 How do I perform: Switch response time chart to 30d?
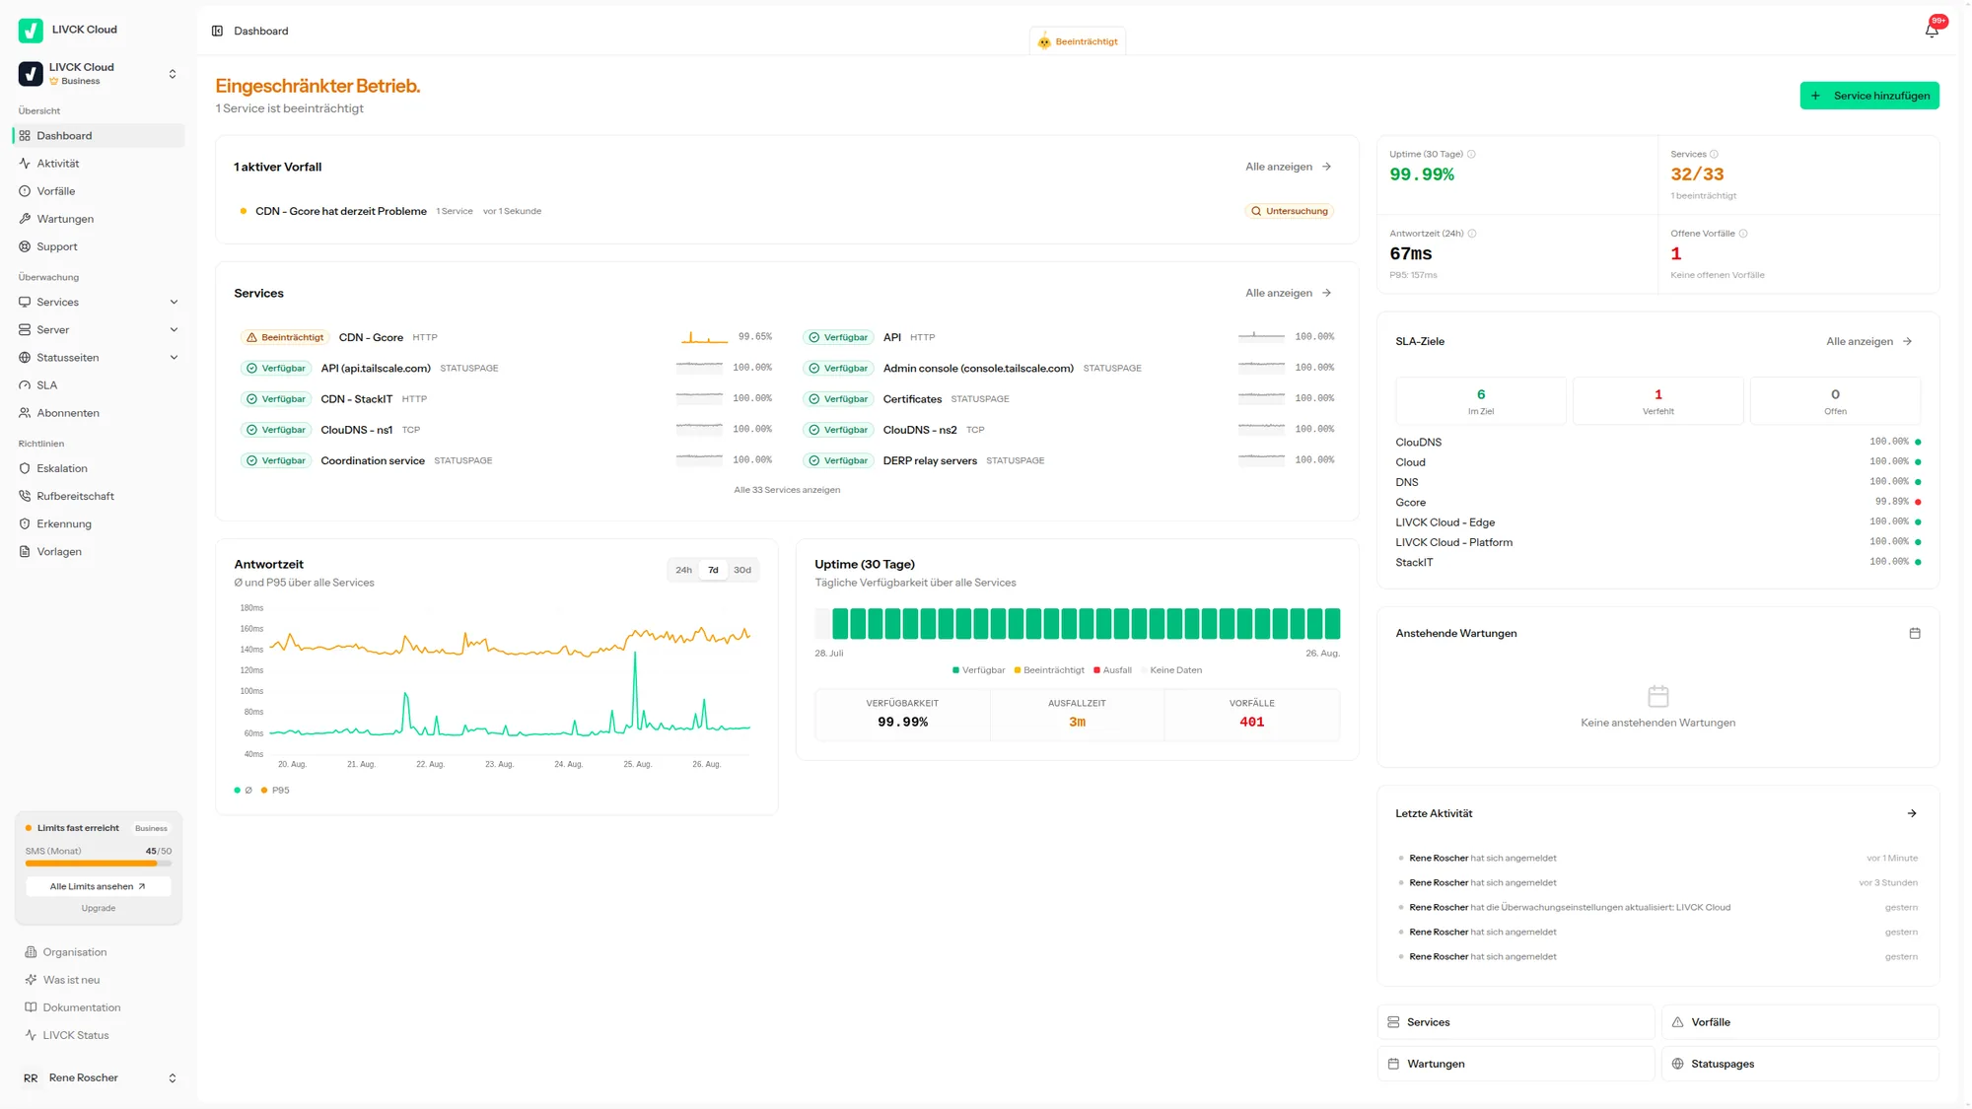tap(742, 570)
